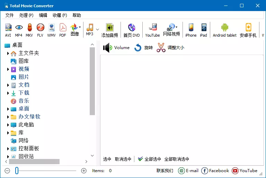Choose the iPhone device preset
The height and width of the screenshot is (178, 266).
coord(191,30)
